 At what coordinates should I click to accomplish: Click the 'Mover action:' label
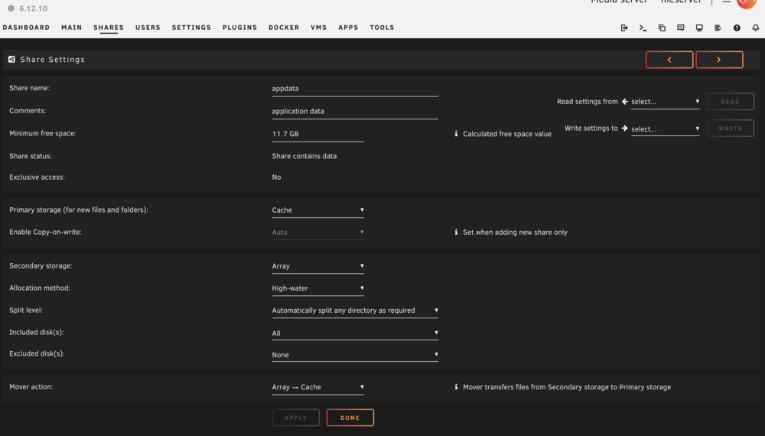31,387
